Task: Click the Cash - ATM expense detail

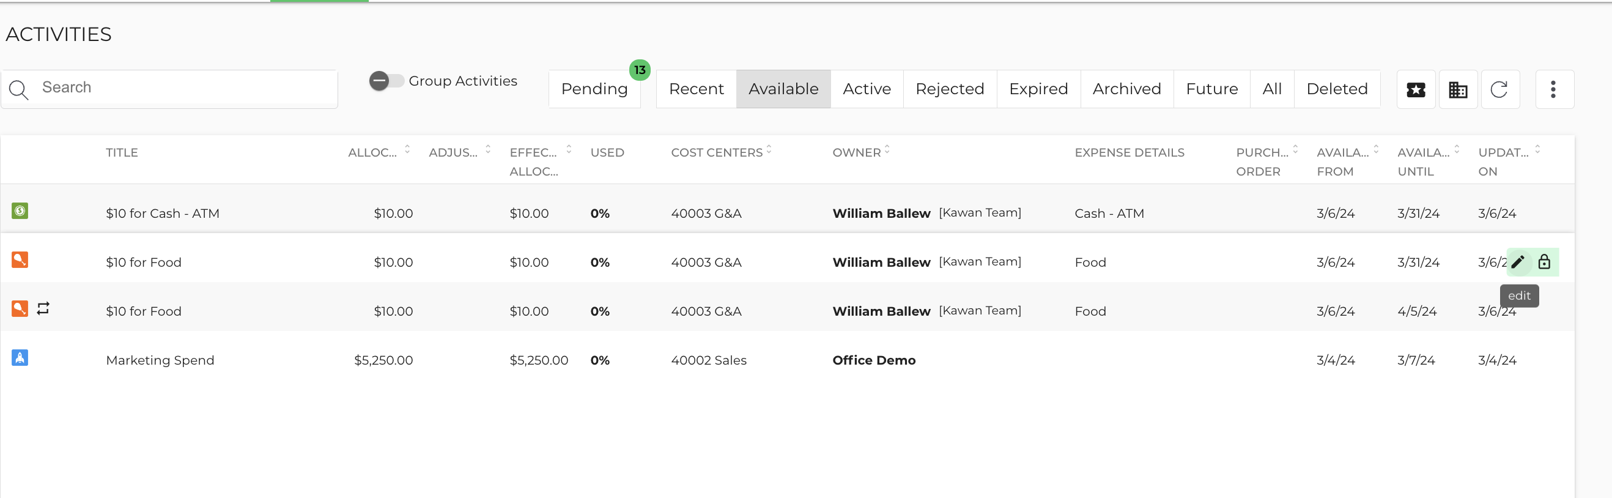Action: (1109, 213)
